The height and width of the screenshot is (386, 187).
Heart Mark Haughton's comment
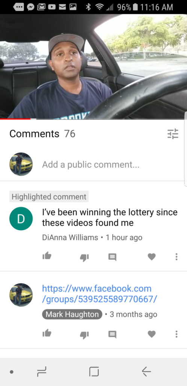click(x=152, y=334)
